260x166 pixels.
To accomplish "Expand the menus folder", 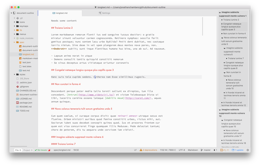I will (x=14, y=34).
